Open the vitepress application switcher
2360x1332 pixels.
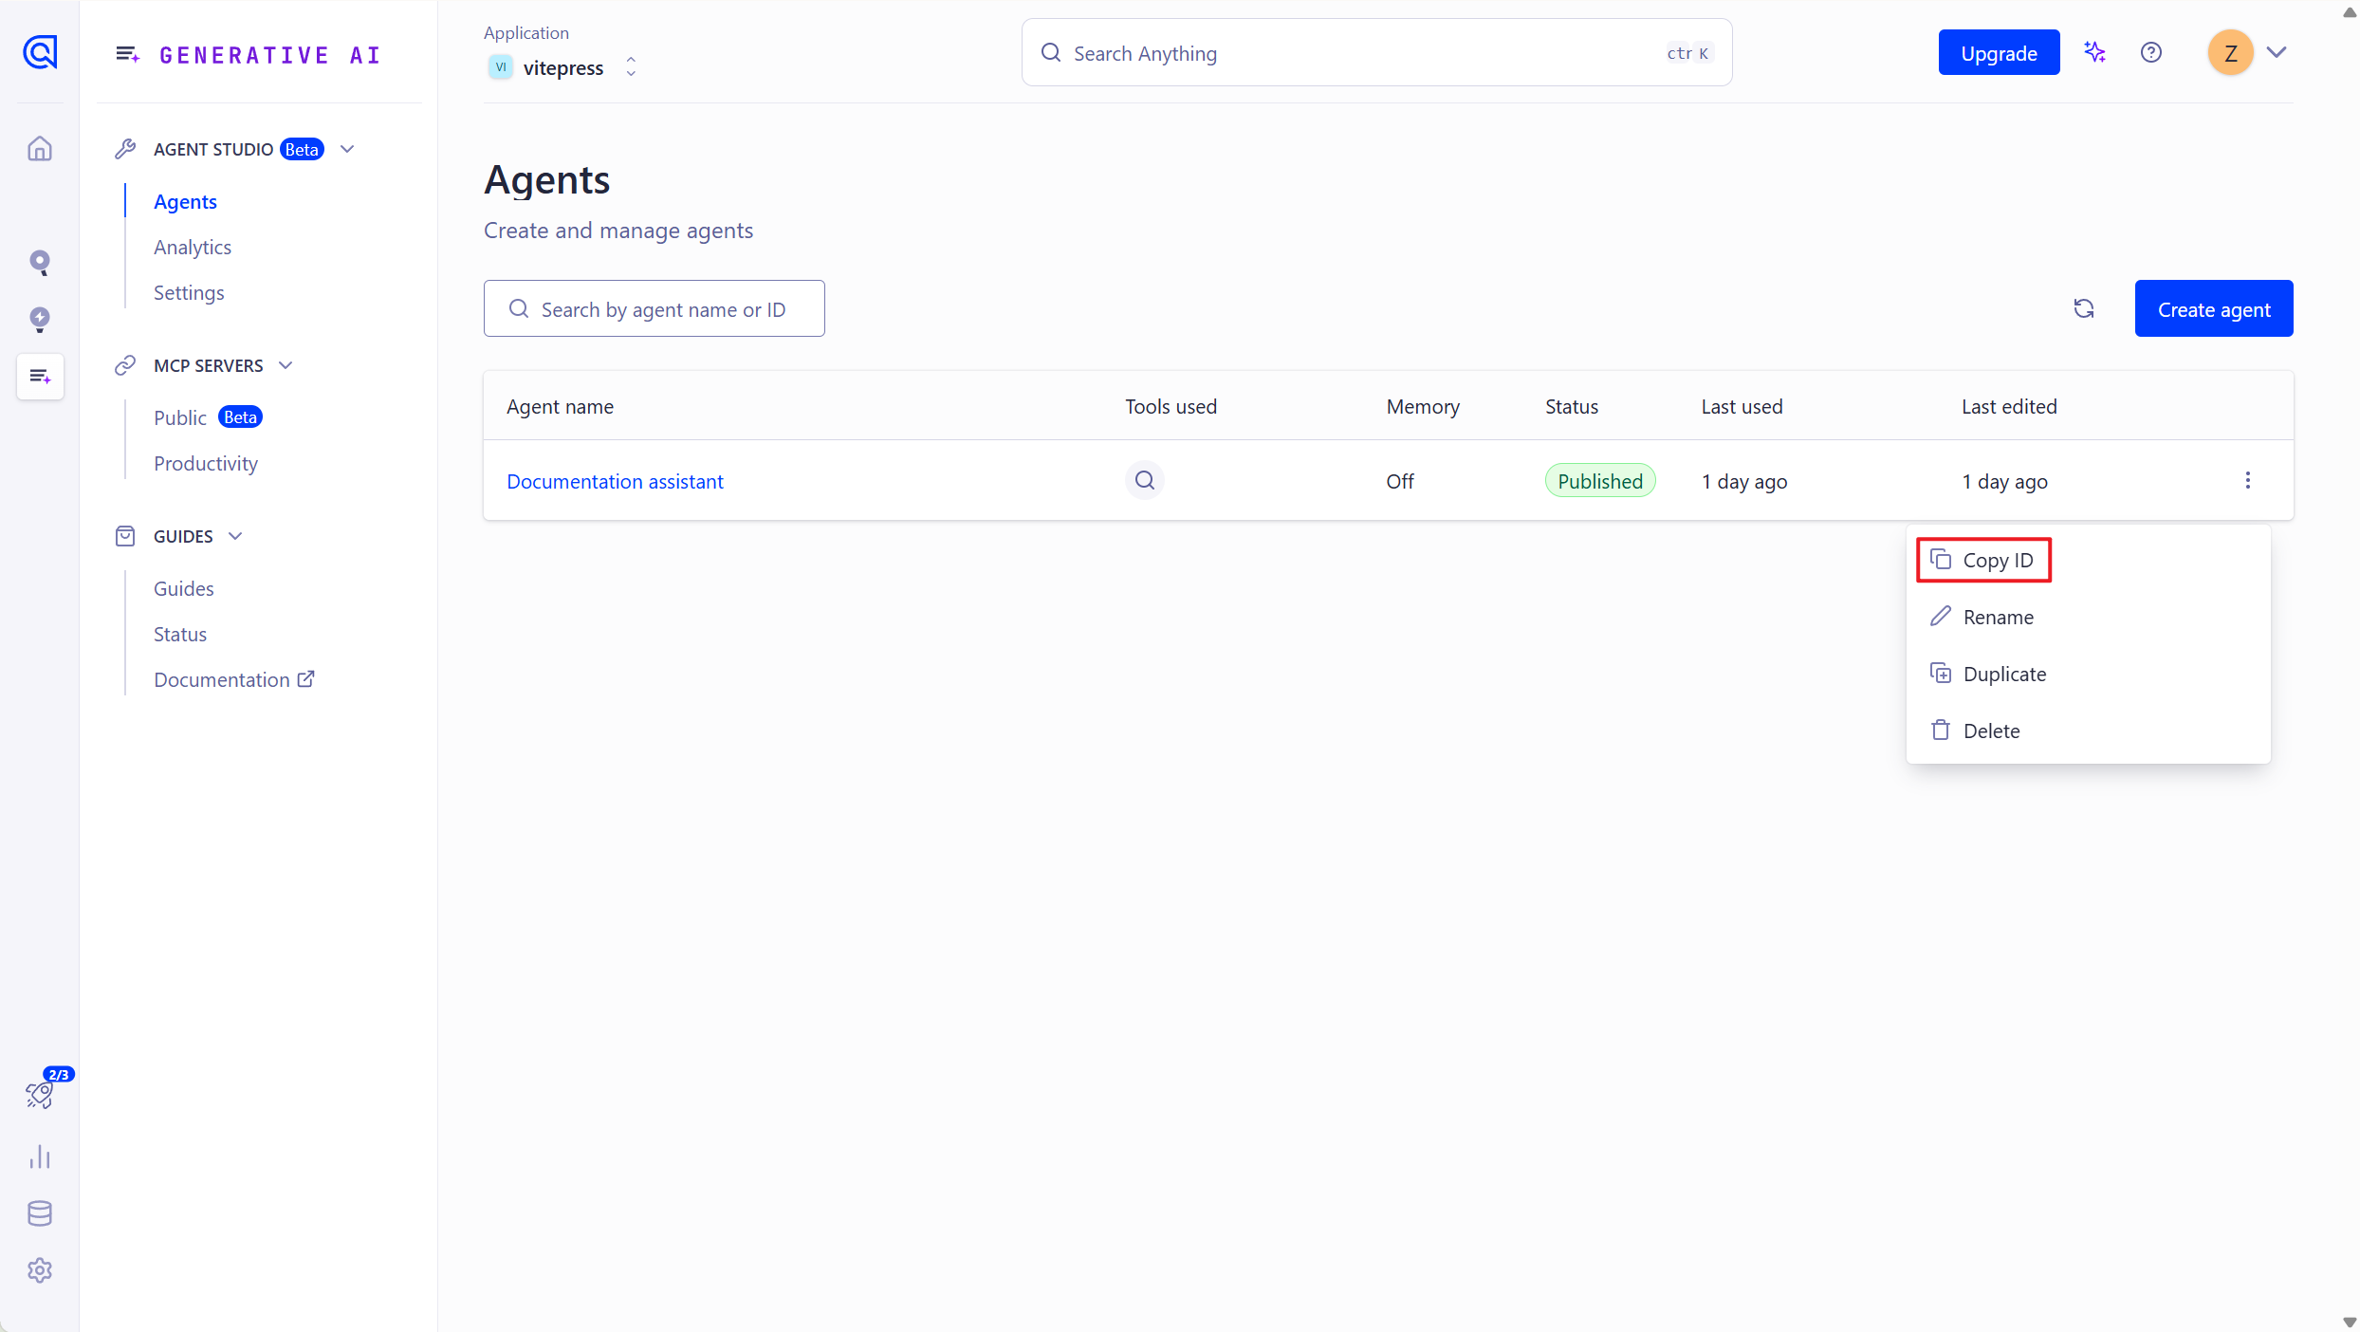click(x=563, y=67)
